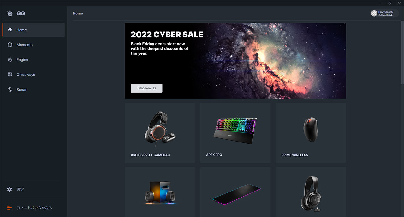Click the SteelSeries GG logo icon
The width and height of the screenshot is (404, 217).
(10, 14)
